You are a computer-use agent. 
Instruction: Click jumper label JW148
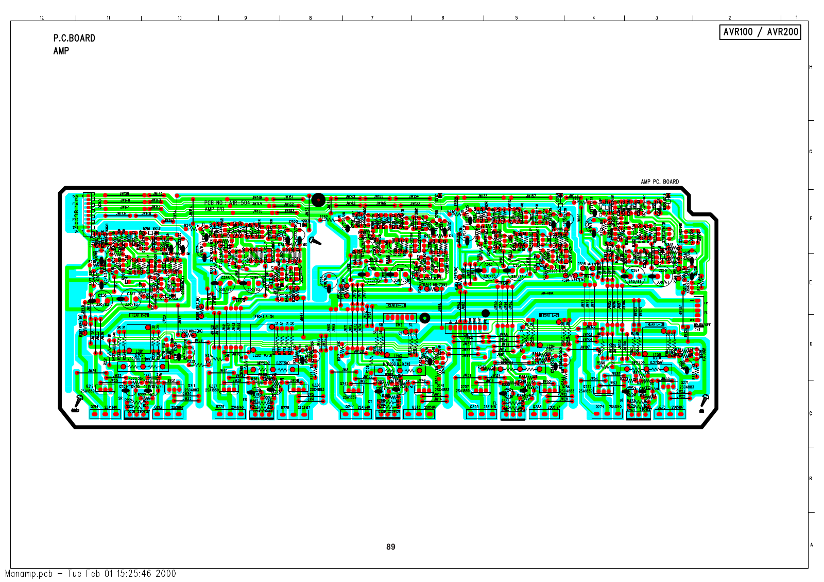pyautogui.click(x=257, y=197)
